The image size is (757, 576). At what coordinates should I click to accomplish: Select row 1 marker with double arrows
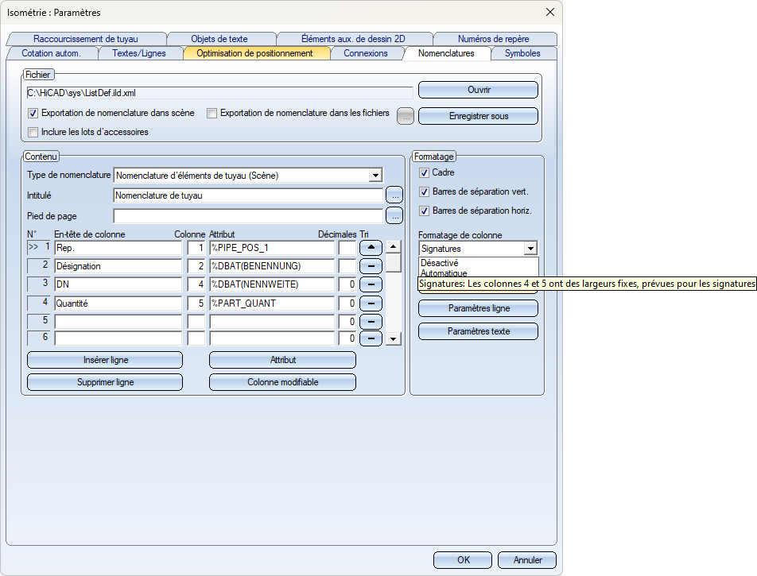click(x=39, y=248)
